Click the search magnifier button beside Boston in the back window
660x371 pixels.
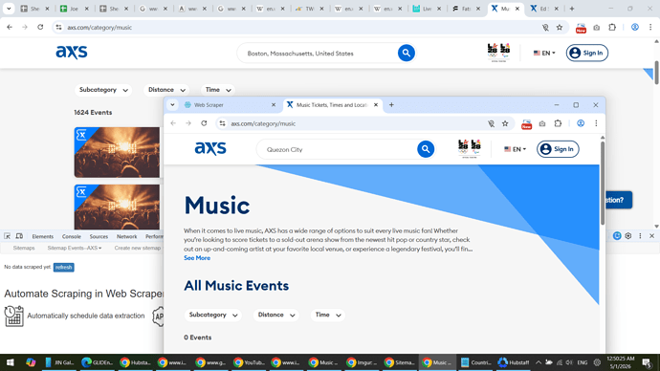pos(407,53)
